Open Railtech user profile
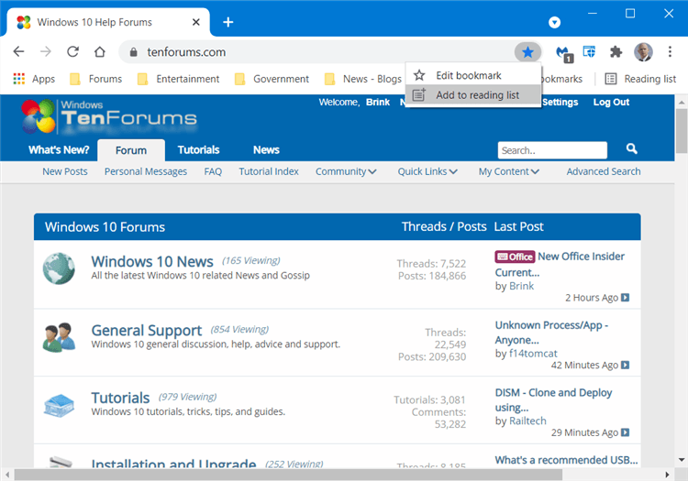The image size is (688, 481). click(527, 421)
